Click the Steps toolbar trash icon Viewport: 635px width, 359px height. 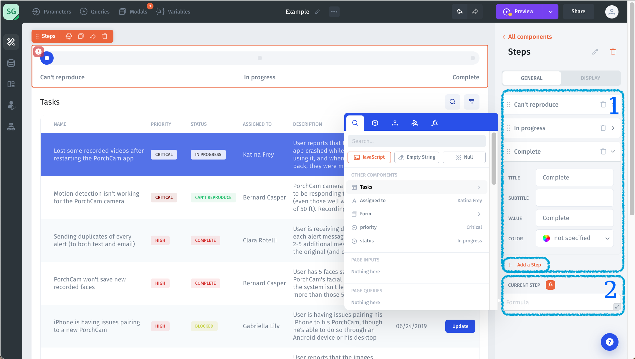(105, 36)
